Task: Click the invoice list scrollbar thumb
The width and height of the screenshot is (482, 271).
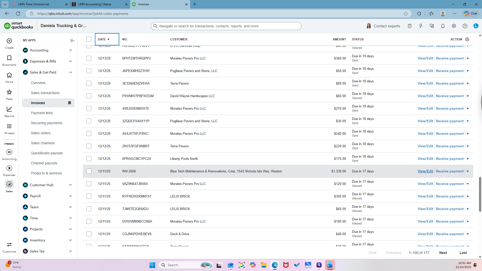Action: point(480,194)
